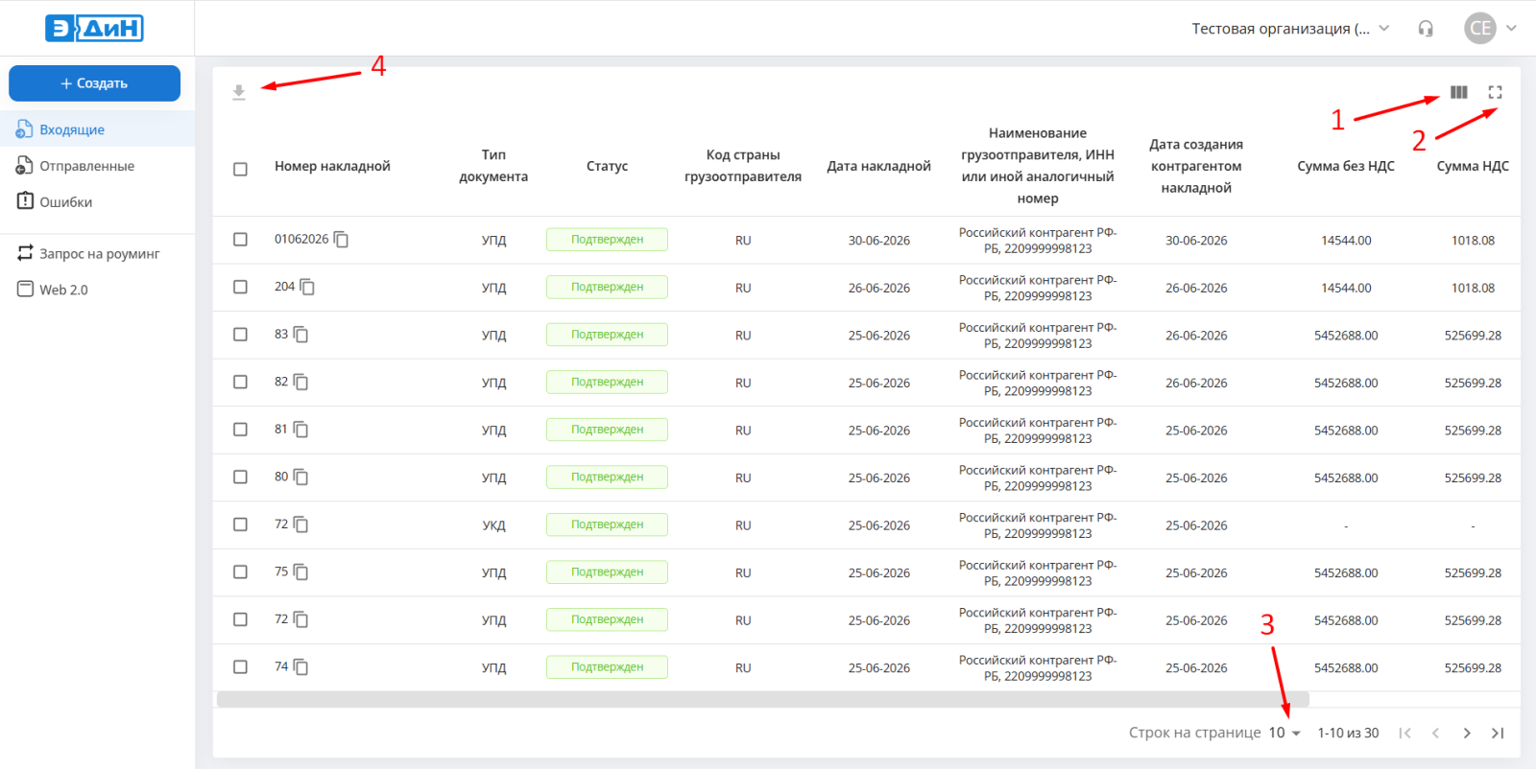1536x769 pixels.
Task: Check the row for invoice 80
Action: click(x=240, y=477)
